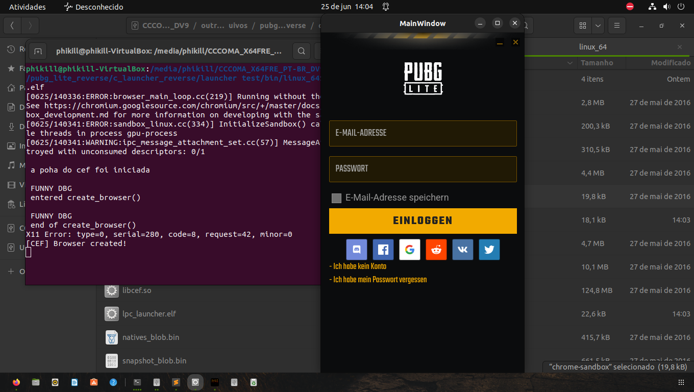Click the PUBG LITE logo

pos(423,79)
